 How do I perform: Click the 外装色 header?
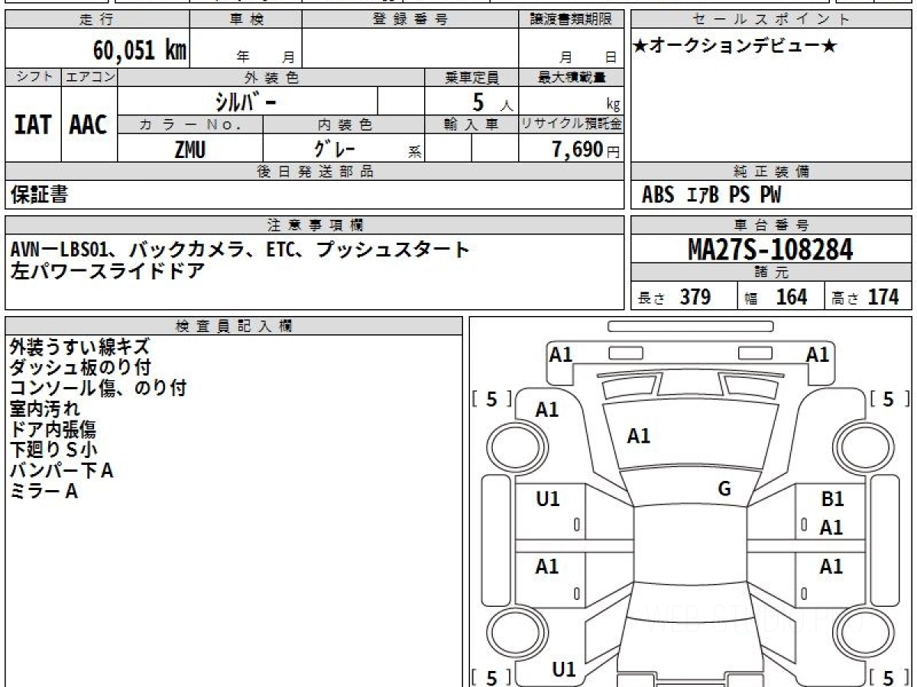click(x=271, y=77)
